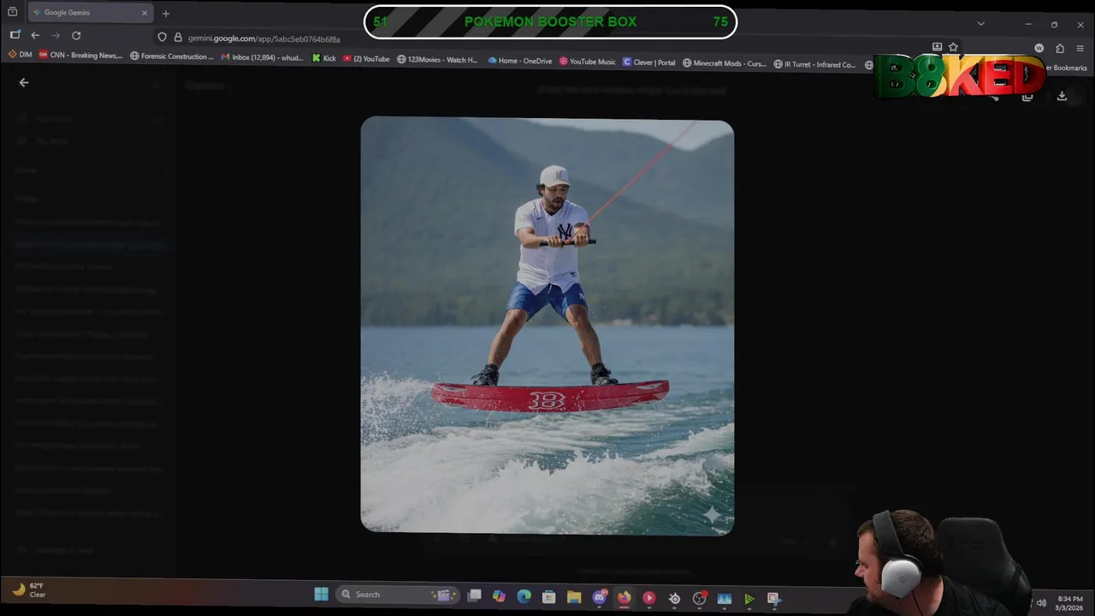The height and width of the screenshot is (616, 1095).
Task: Open Task View from the taskbar
Action: pyautogui.click(x=474, y=595)
